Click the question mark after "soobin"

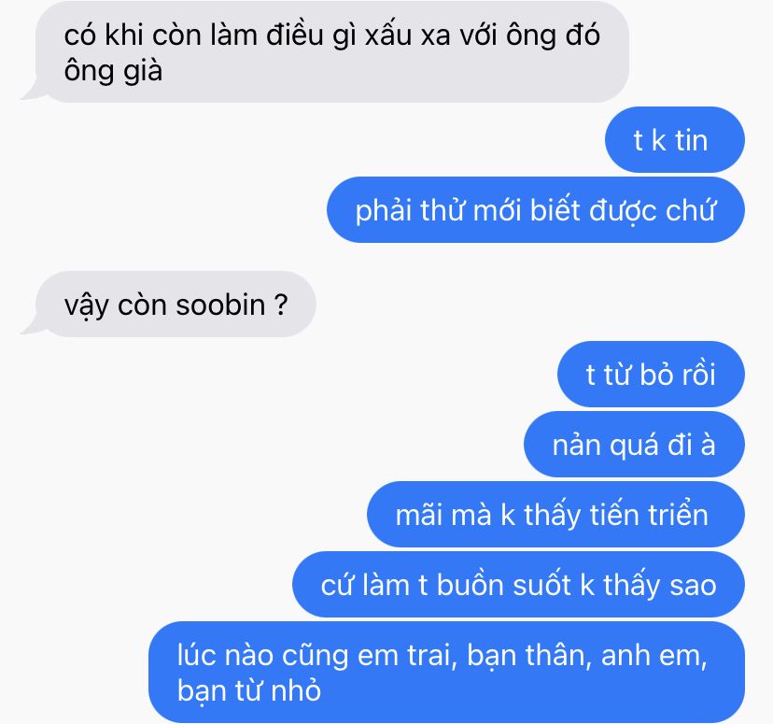pos(280,305)
